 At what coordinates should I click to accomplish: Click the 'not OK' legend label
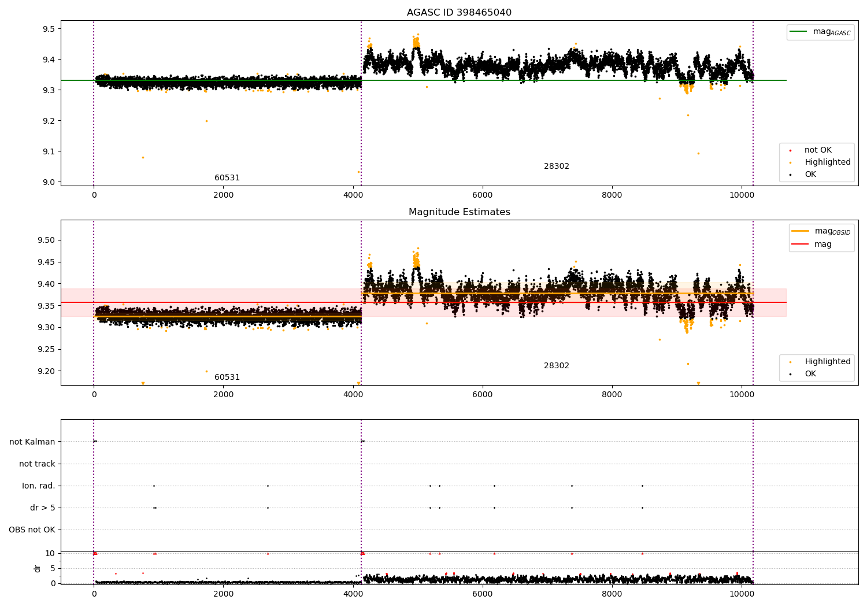pos(818,150)
